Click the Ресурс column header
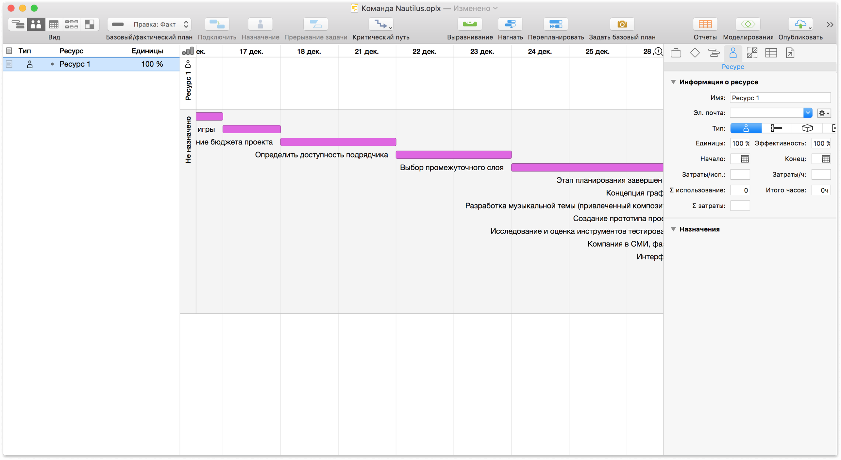 point(71,51)
